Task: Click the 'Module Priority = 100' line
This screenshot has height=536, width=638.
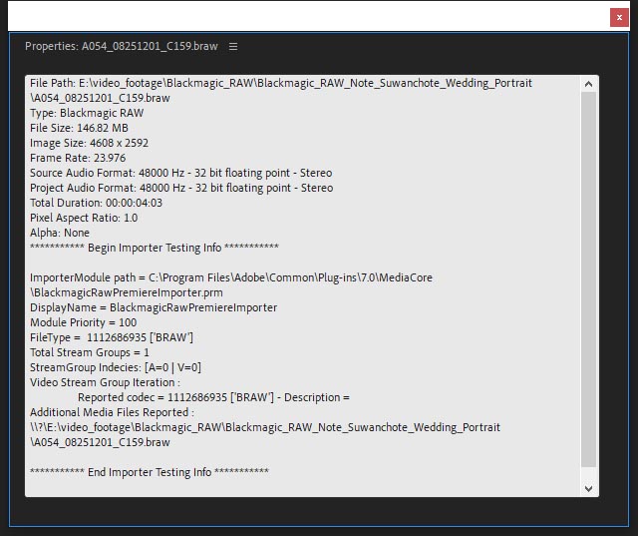Action: (x=84, y=322)
